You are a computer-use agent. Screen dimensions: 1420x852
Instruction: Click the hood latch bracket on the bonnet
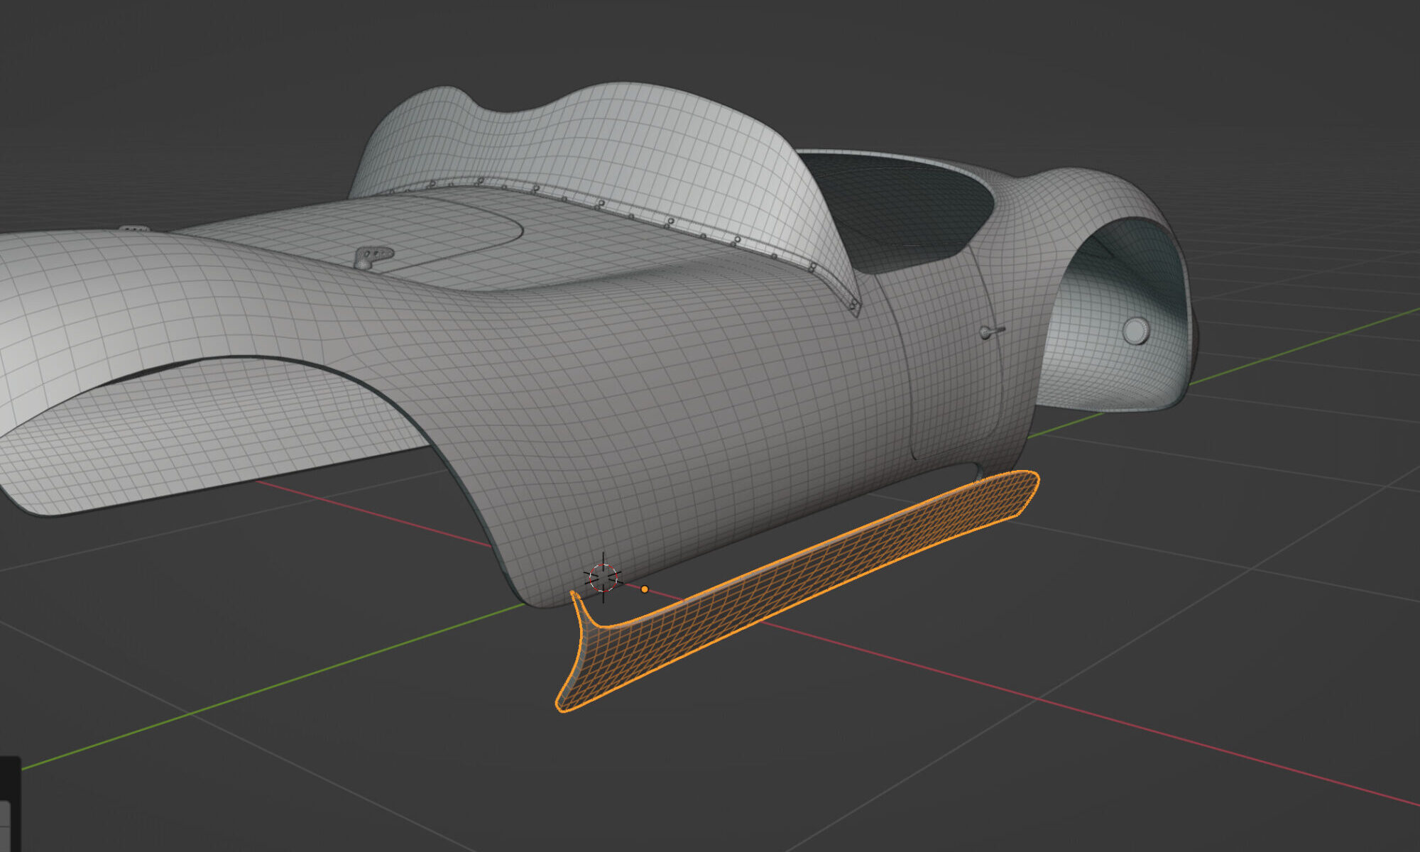pos(372,257)
